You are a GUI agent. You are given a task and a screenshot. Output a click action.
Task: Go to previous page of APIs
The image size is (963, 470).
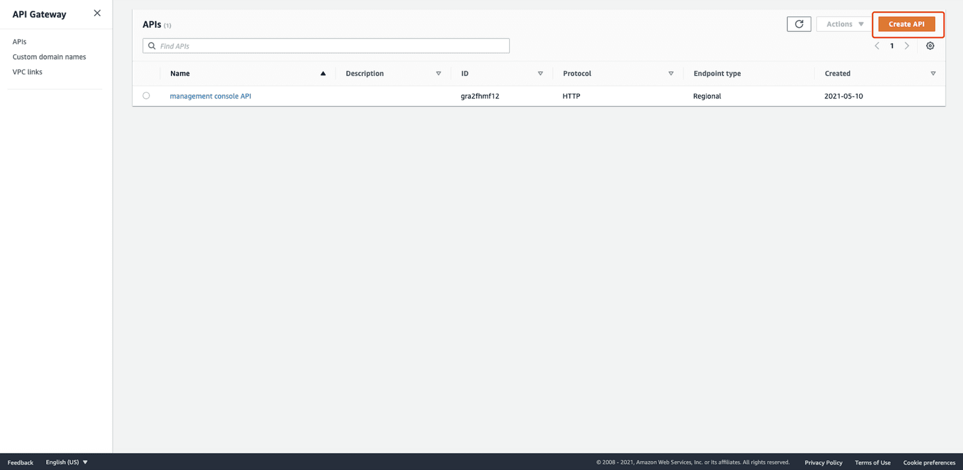coord(877,46)
